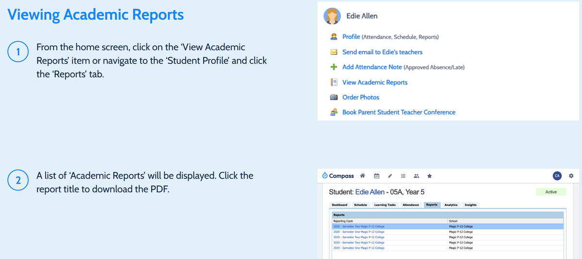Image resolution: width=582 pixels, height=259 pixels.
Task: Open Send email to Edie's teachers
Action: click(382, 52)
